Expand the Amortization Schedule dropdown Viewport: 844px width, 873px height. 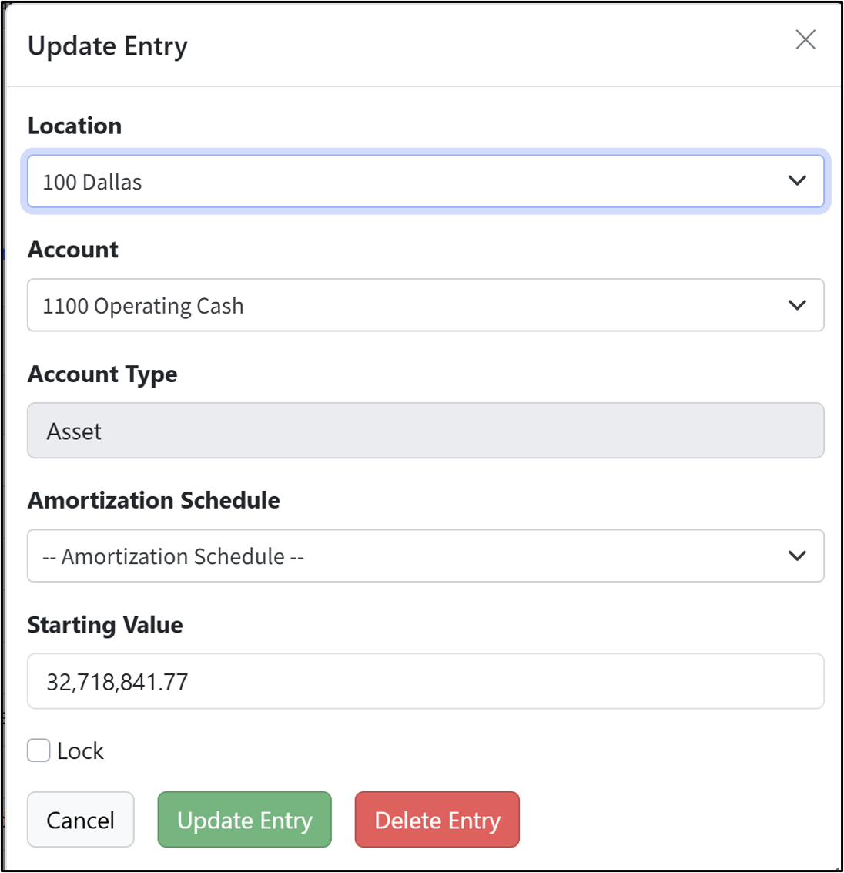(x=426, y=556)
